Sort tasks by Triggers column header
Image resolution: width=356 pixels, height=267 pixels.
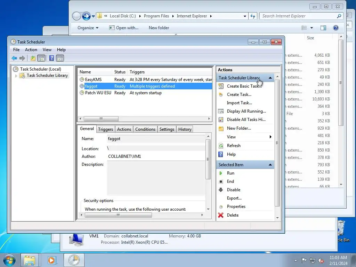tap(170, 72)
